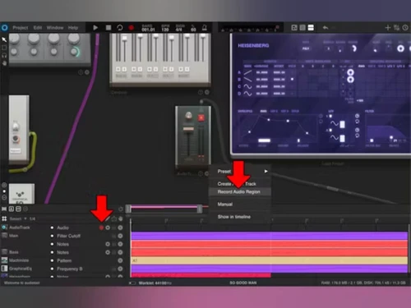Click rightmost circle icon on Audio lane
This screenshot has height=308, width=411.
coord(120,228)
